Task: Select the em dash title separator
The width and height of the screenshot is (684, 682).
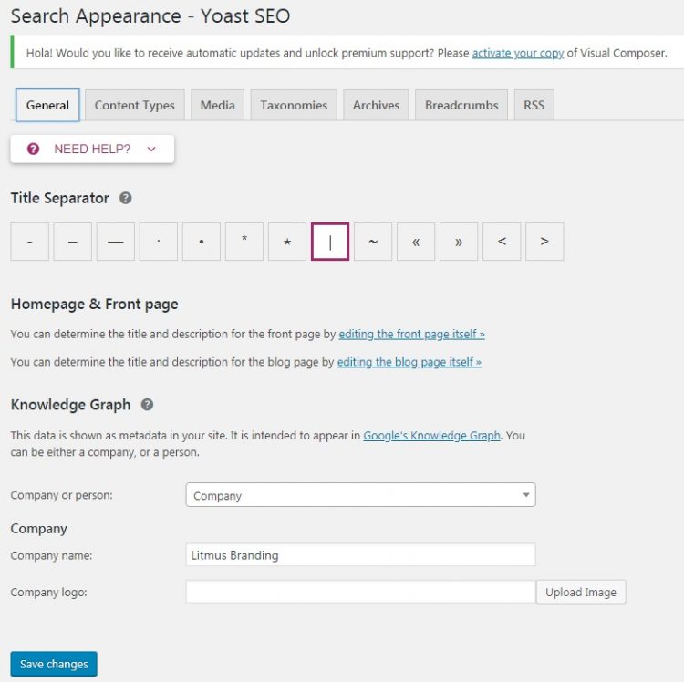Action: click(116, 242)
